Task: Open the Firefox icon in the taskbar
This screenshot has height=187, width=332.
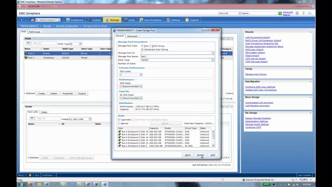Action: [x=31, y=184]
